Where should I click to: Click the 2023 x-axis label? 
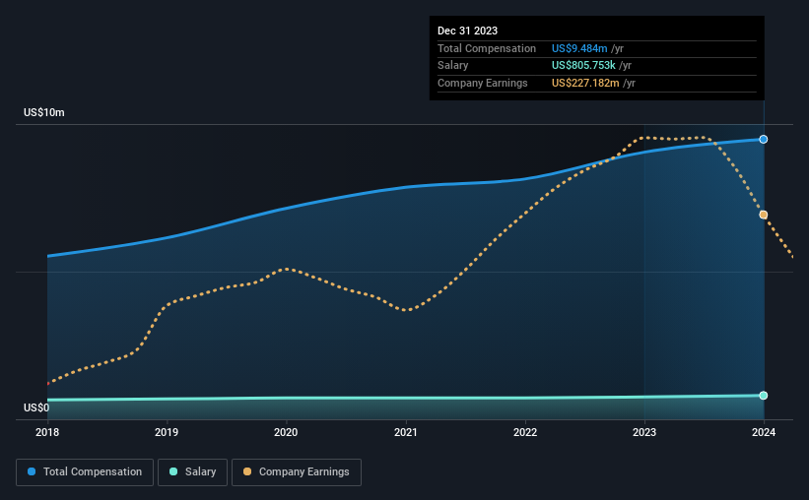643,432
